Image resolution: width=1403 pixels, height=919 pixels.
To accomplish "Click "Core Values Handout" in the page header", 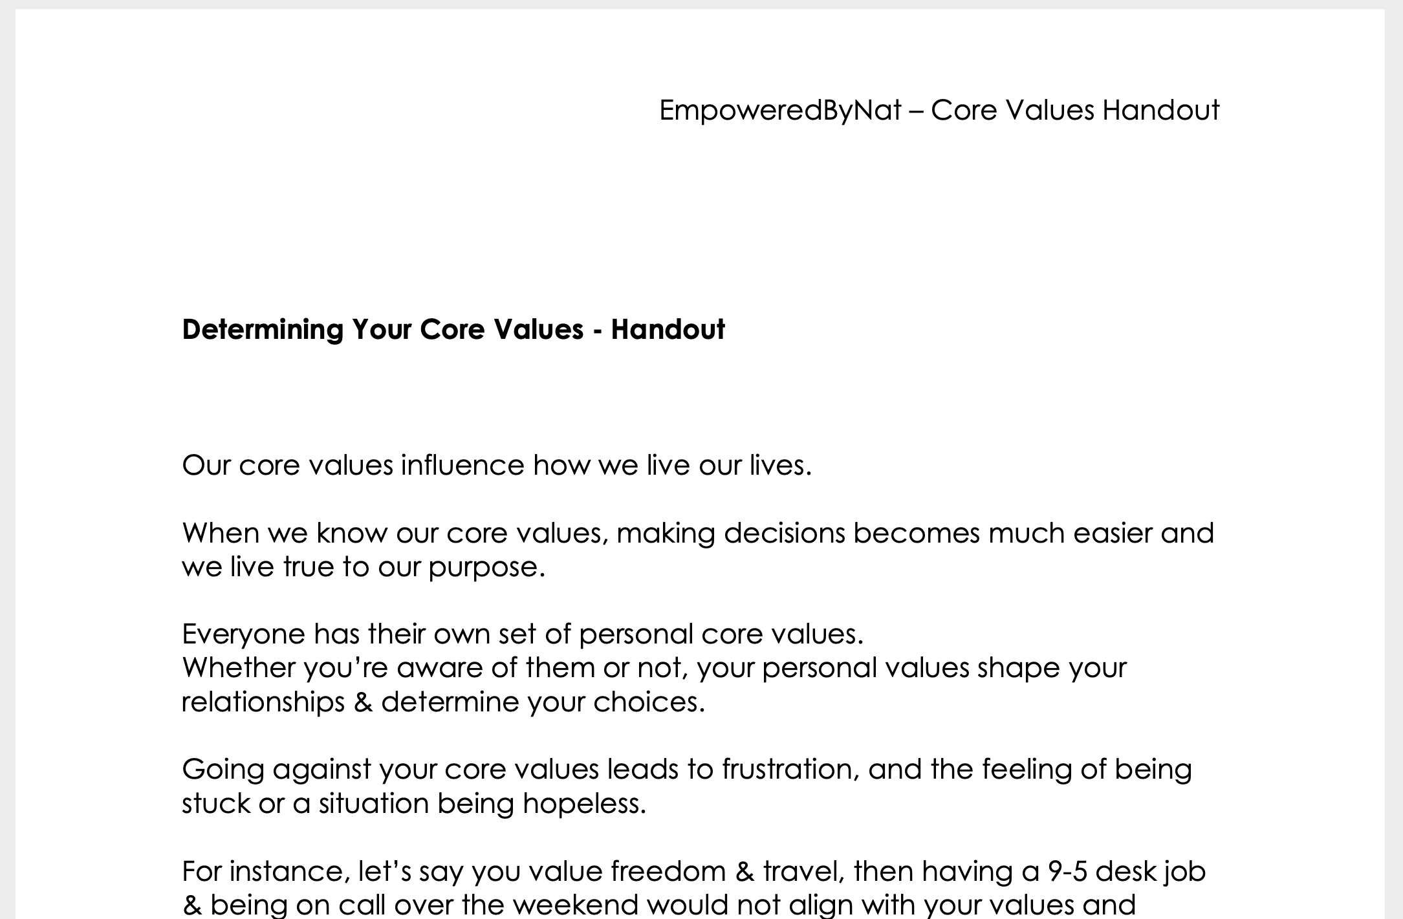I will (x=1075, y=111).
